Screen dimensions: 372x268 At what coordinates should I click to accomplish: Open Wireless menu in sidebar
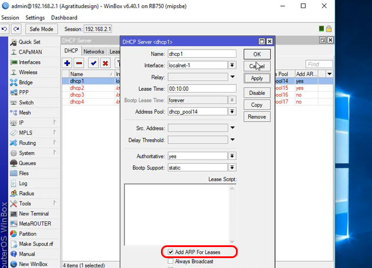click(28, 72)
